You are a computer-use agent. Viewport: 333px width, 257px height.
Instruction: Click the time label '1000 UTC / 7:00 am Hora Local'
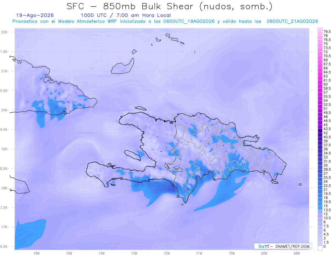126,15
